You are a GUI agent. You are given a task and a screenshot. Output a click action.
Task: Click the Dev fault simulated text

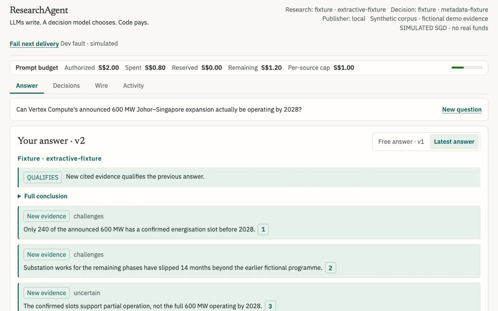click(89, 44)
